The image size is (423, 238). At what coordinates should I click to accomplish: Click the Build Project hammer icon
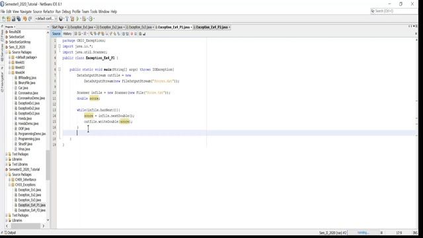tap(67, 19)
